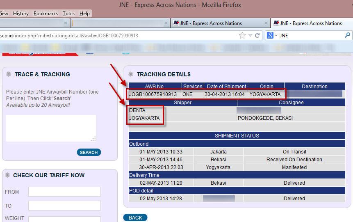Click the airwaybill textarea resize grip
Screen dimensions: 353x222
pyautogui.click(x=93, y=139)
